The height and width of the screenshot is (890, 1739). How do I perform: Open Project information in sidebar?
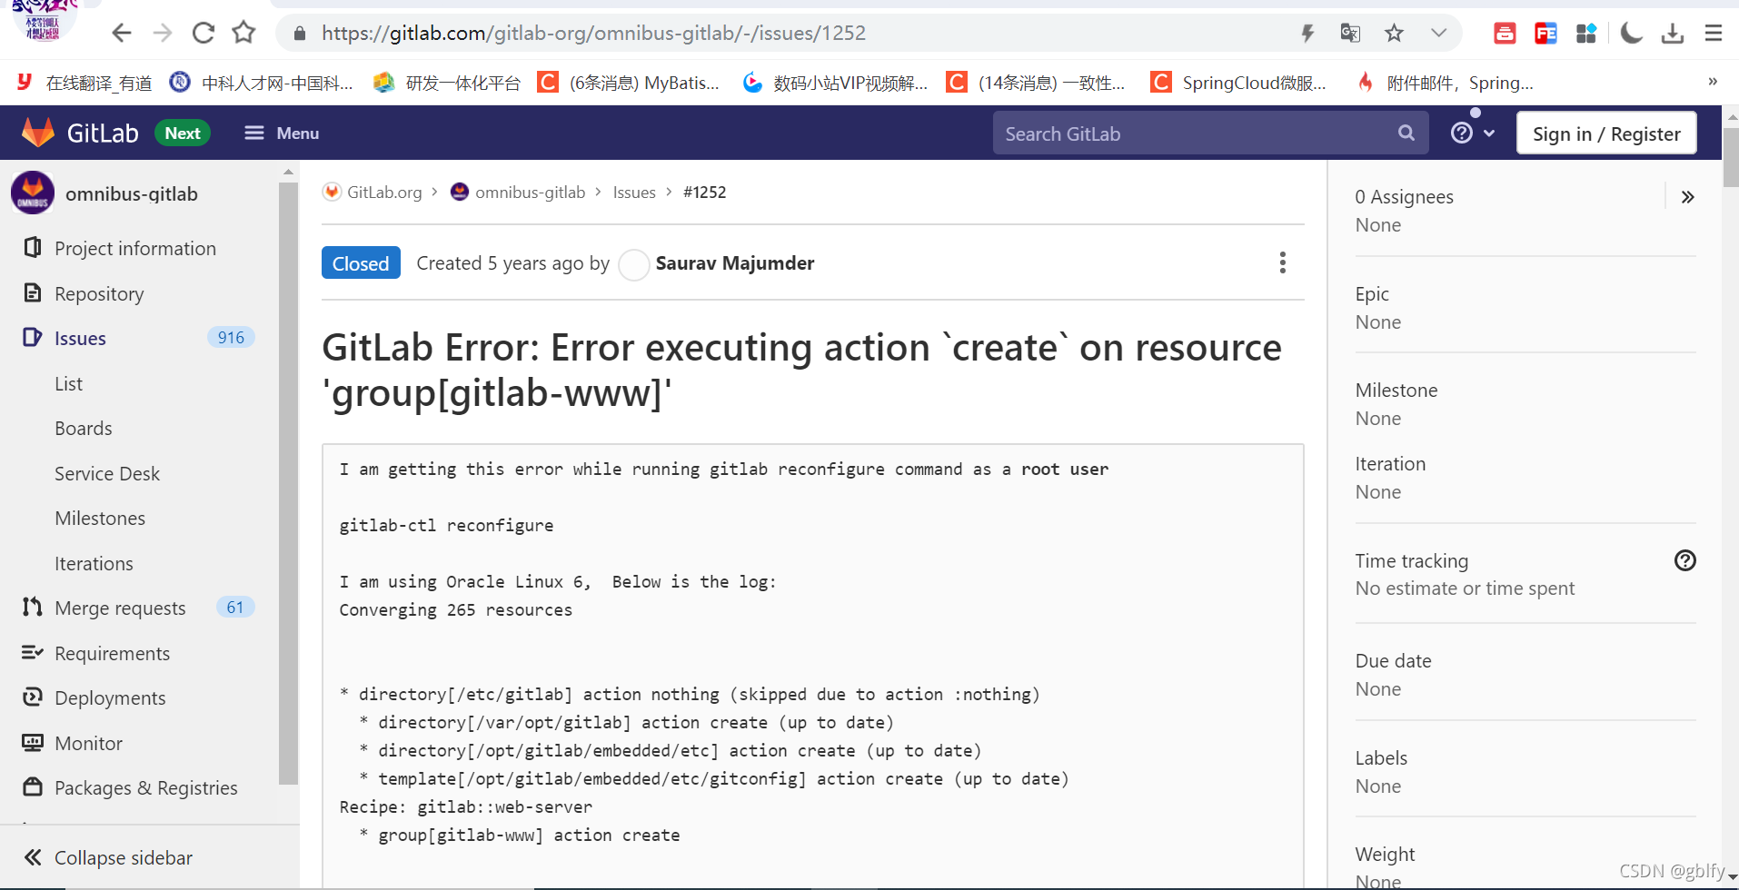(135, 249)
